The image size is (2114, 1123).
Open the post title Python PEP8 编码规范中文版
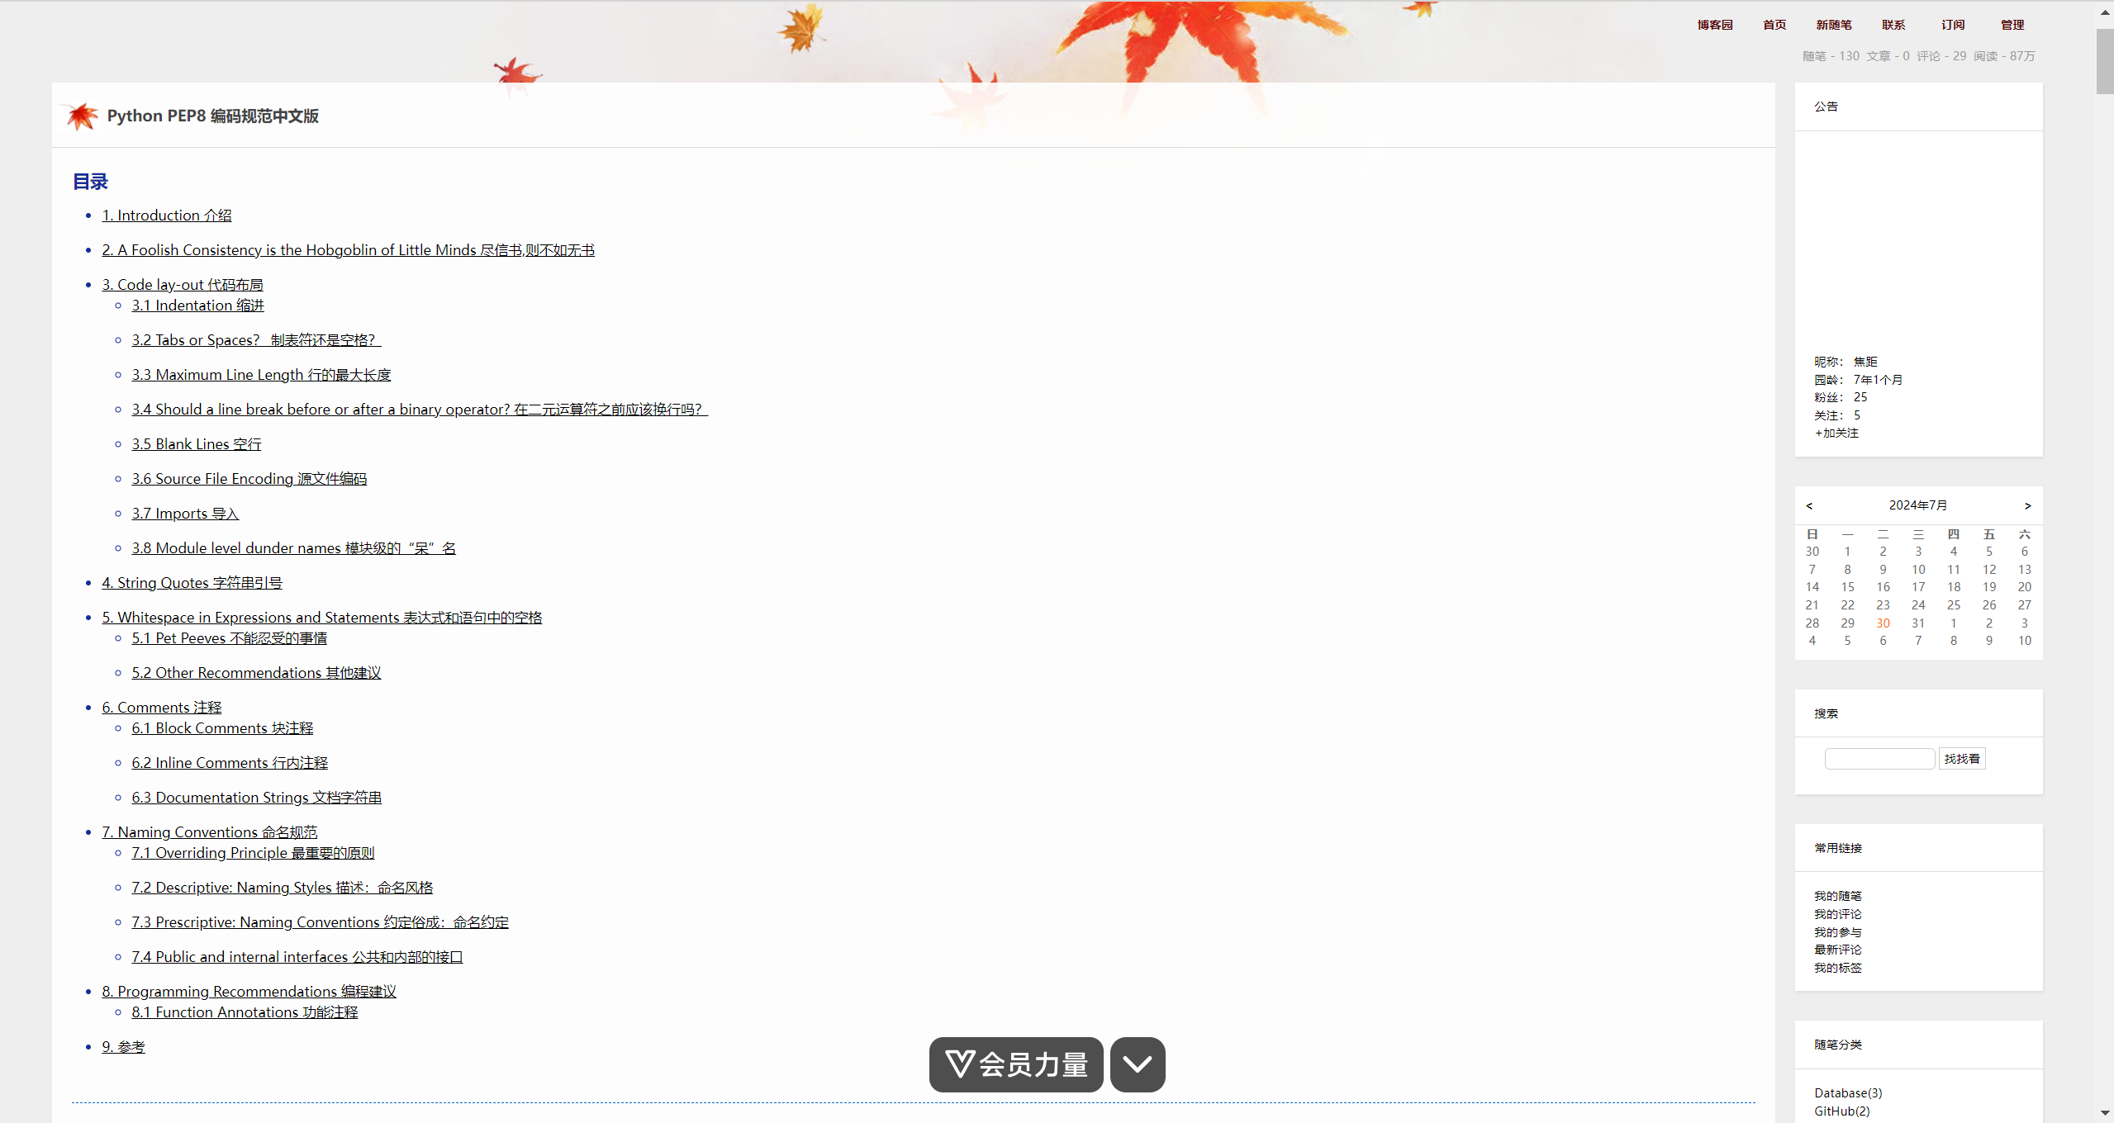point(212,116)
